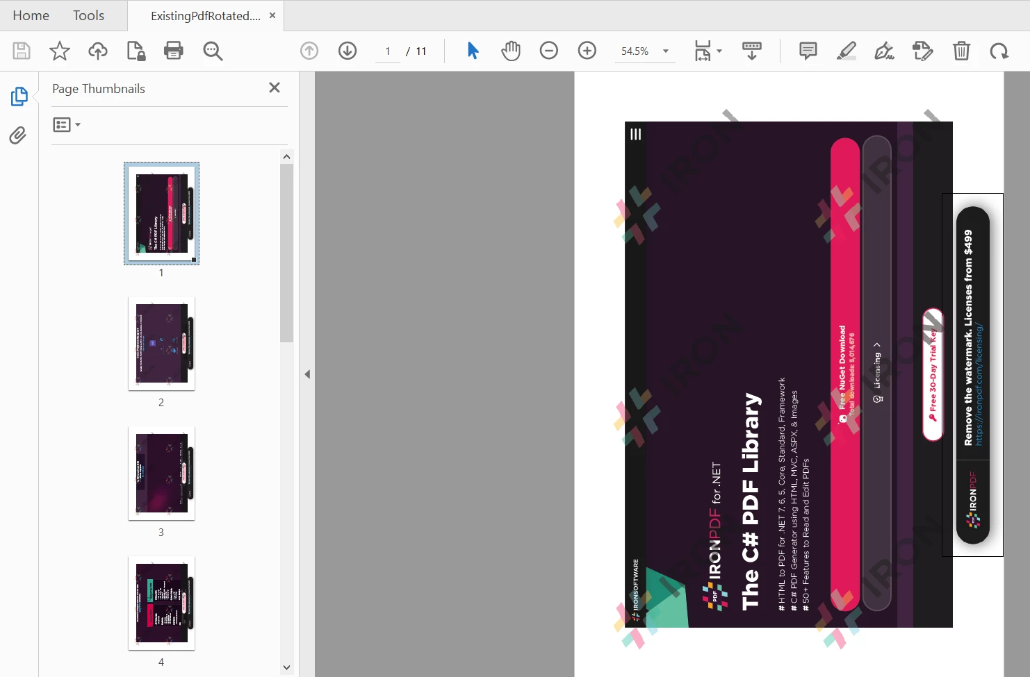
Task: Select page 3 thumbnail
Action: click(x=161, y=474)
